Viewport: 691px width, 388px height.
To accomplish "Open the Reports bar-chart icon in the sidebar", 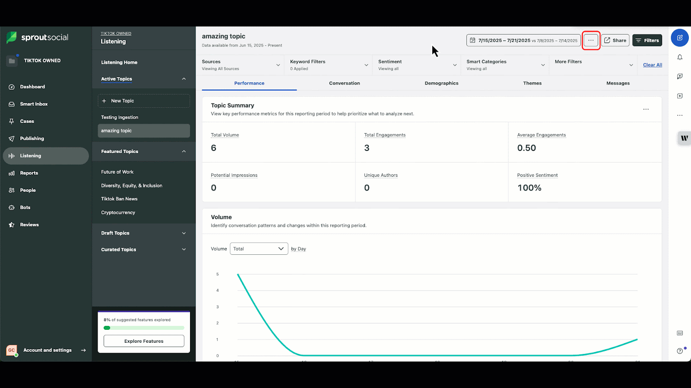I will (11, 173).
